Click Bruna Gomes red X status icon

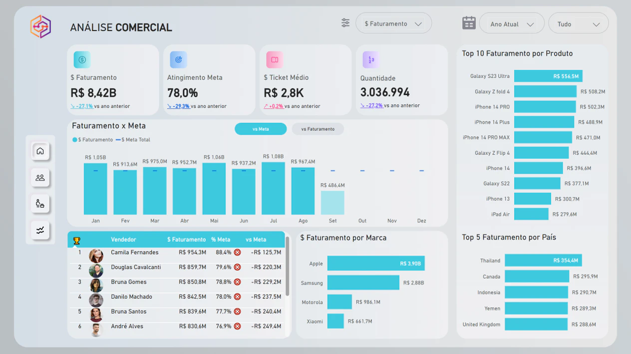click(237, 282)
